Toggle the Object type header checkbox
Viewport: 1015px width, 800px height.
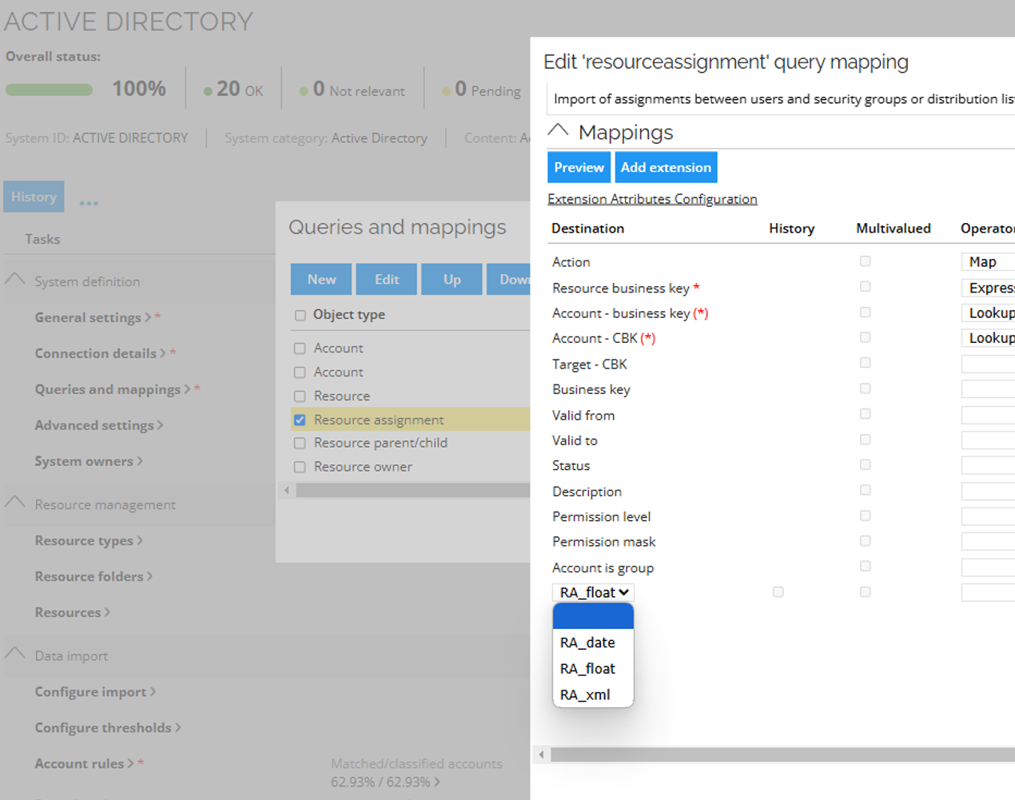tap(300, 316)
